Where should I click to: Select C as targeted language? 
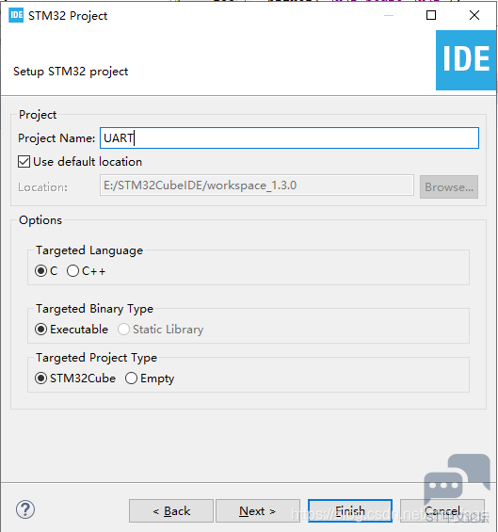point(41,271)
